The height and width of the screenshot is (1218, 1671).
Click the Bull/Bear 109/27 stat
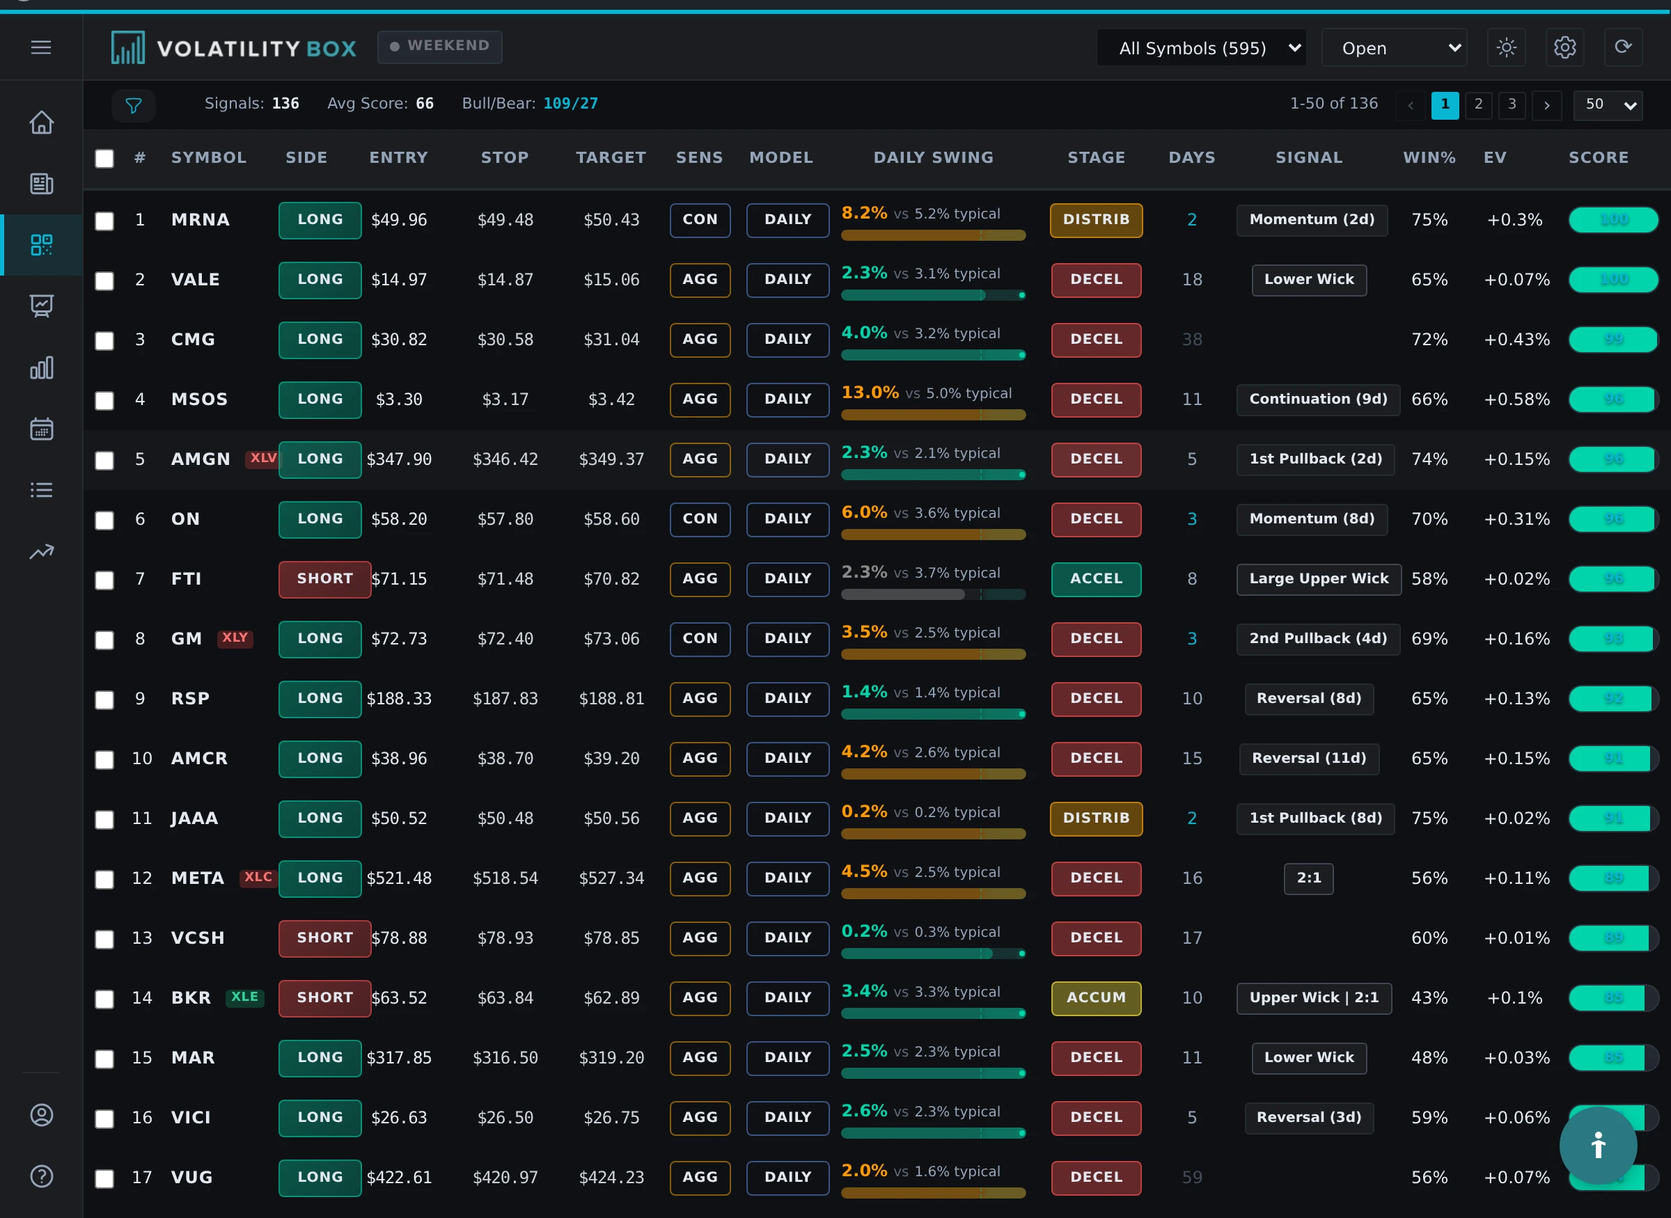point(531,103)
